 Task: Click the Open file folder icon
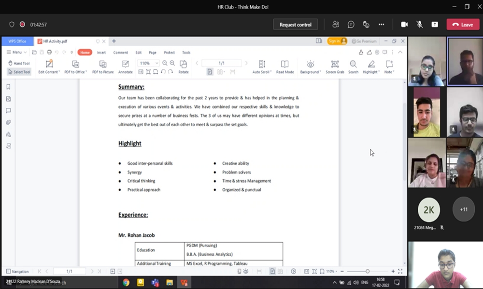pos(34,52)
